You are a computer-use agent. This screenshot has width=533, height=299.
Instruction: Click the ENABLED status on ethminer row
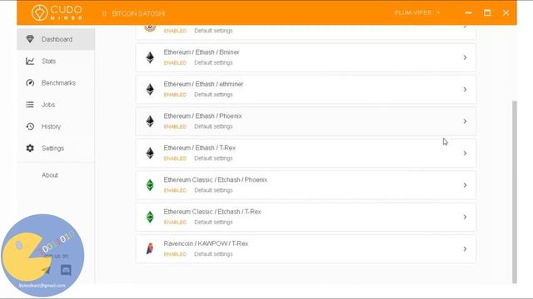coord(175,95)
